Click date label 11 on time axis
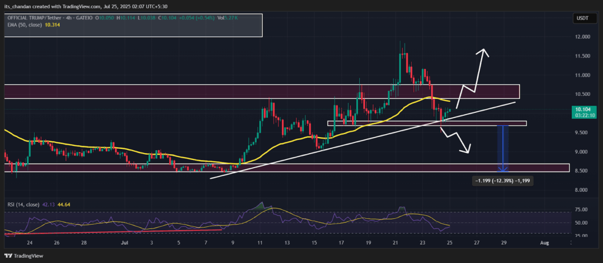Screen dimensions: 603x263 (x=260, y=243)
